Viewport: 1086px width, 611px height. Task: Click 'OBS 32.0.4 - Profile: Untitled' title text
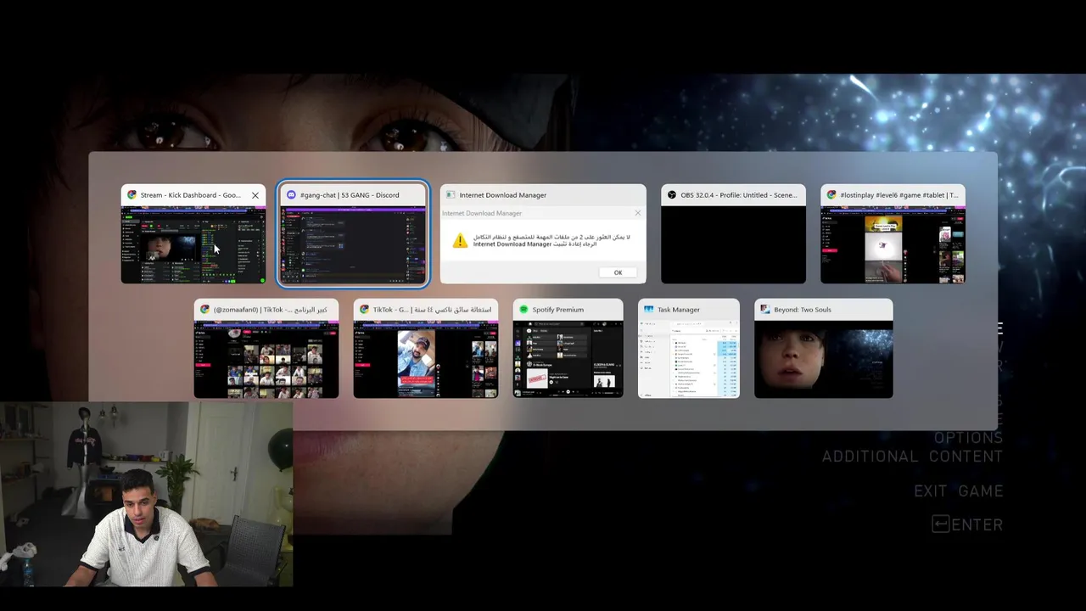[739, 195]
